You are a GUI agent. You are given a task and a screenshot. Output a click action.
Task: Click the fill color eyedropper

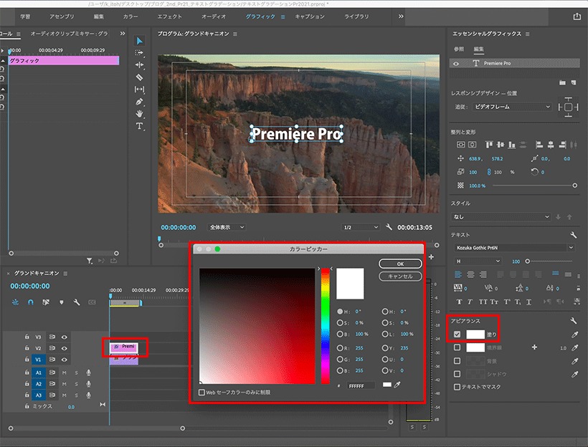[x=574, y=335]
